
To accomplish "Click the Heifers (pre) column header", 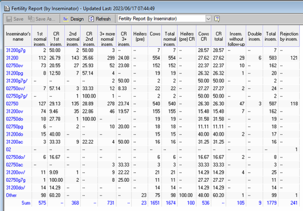I will pyautogui.click(x=140, y=37).
